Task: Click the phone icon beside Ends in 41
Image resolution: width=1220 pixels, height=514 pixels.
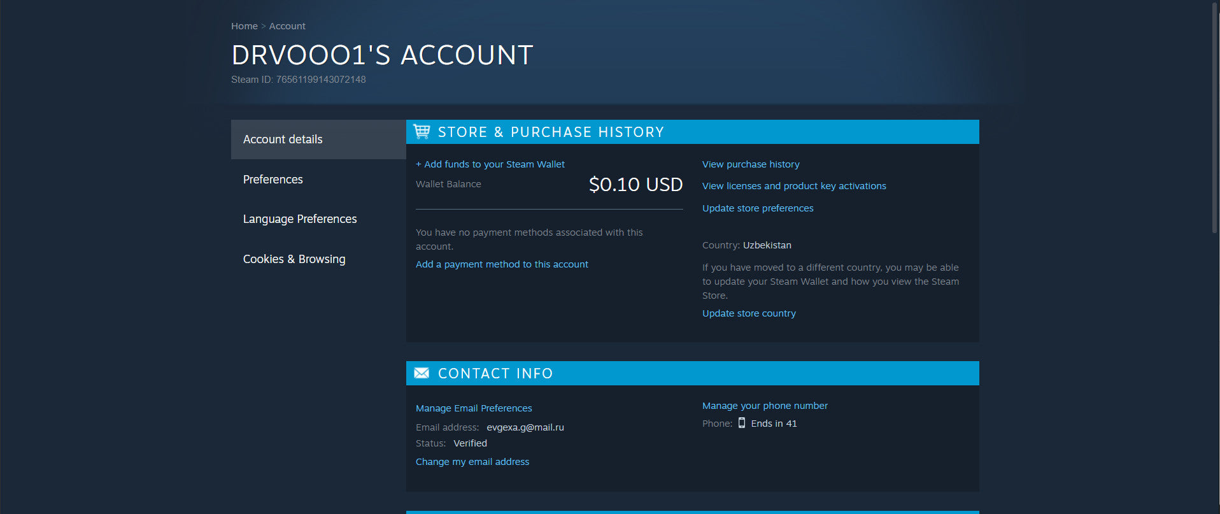Action: (742, 423)
